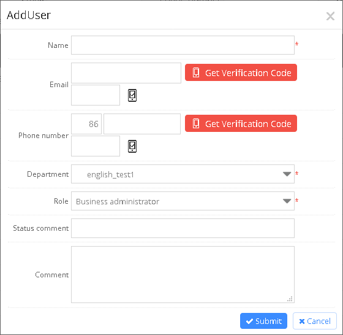The width and height of the screenshot is (343, 335).
Task: Click the country code field showing 86
Action: click(86, 124)
